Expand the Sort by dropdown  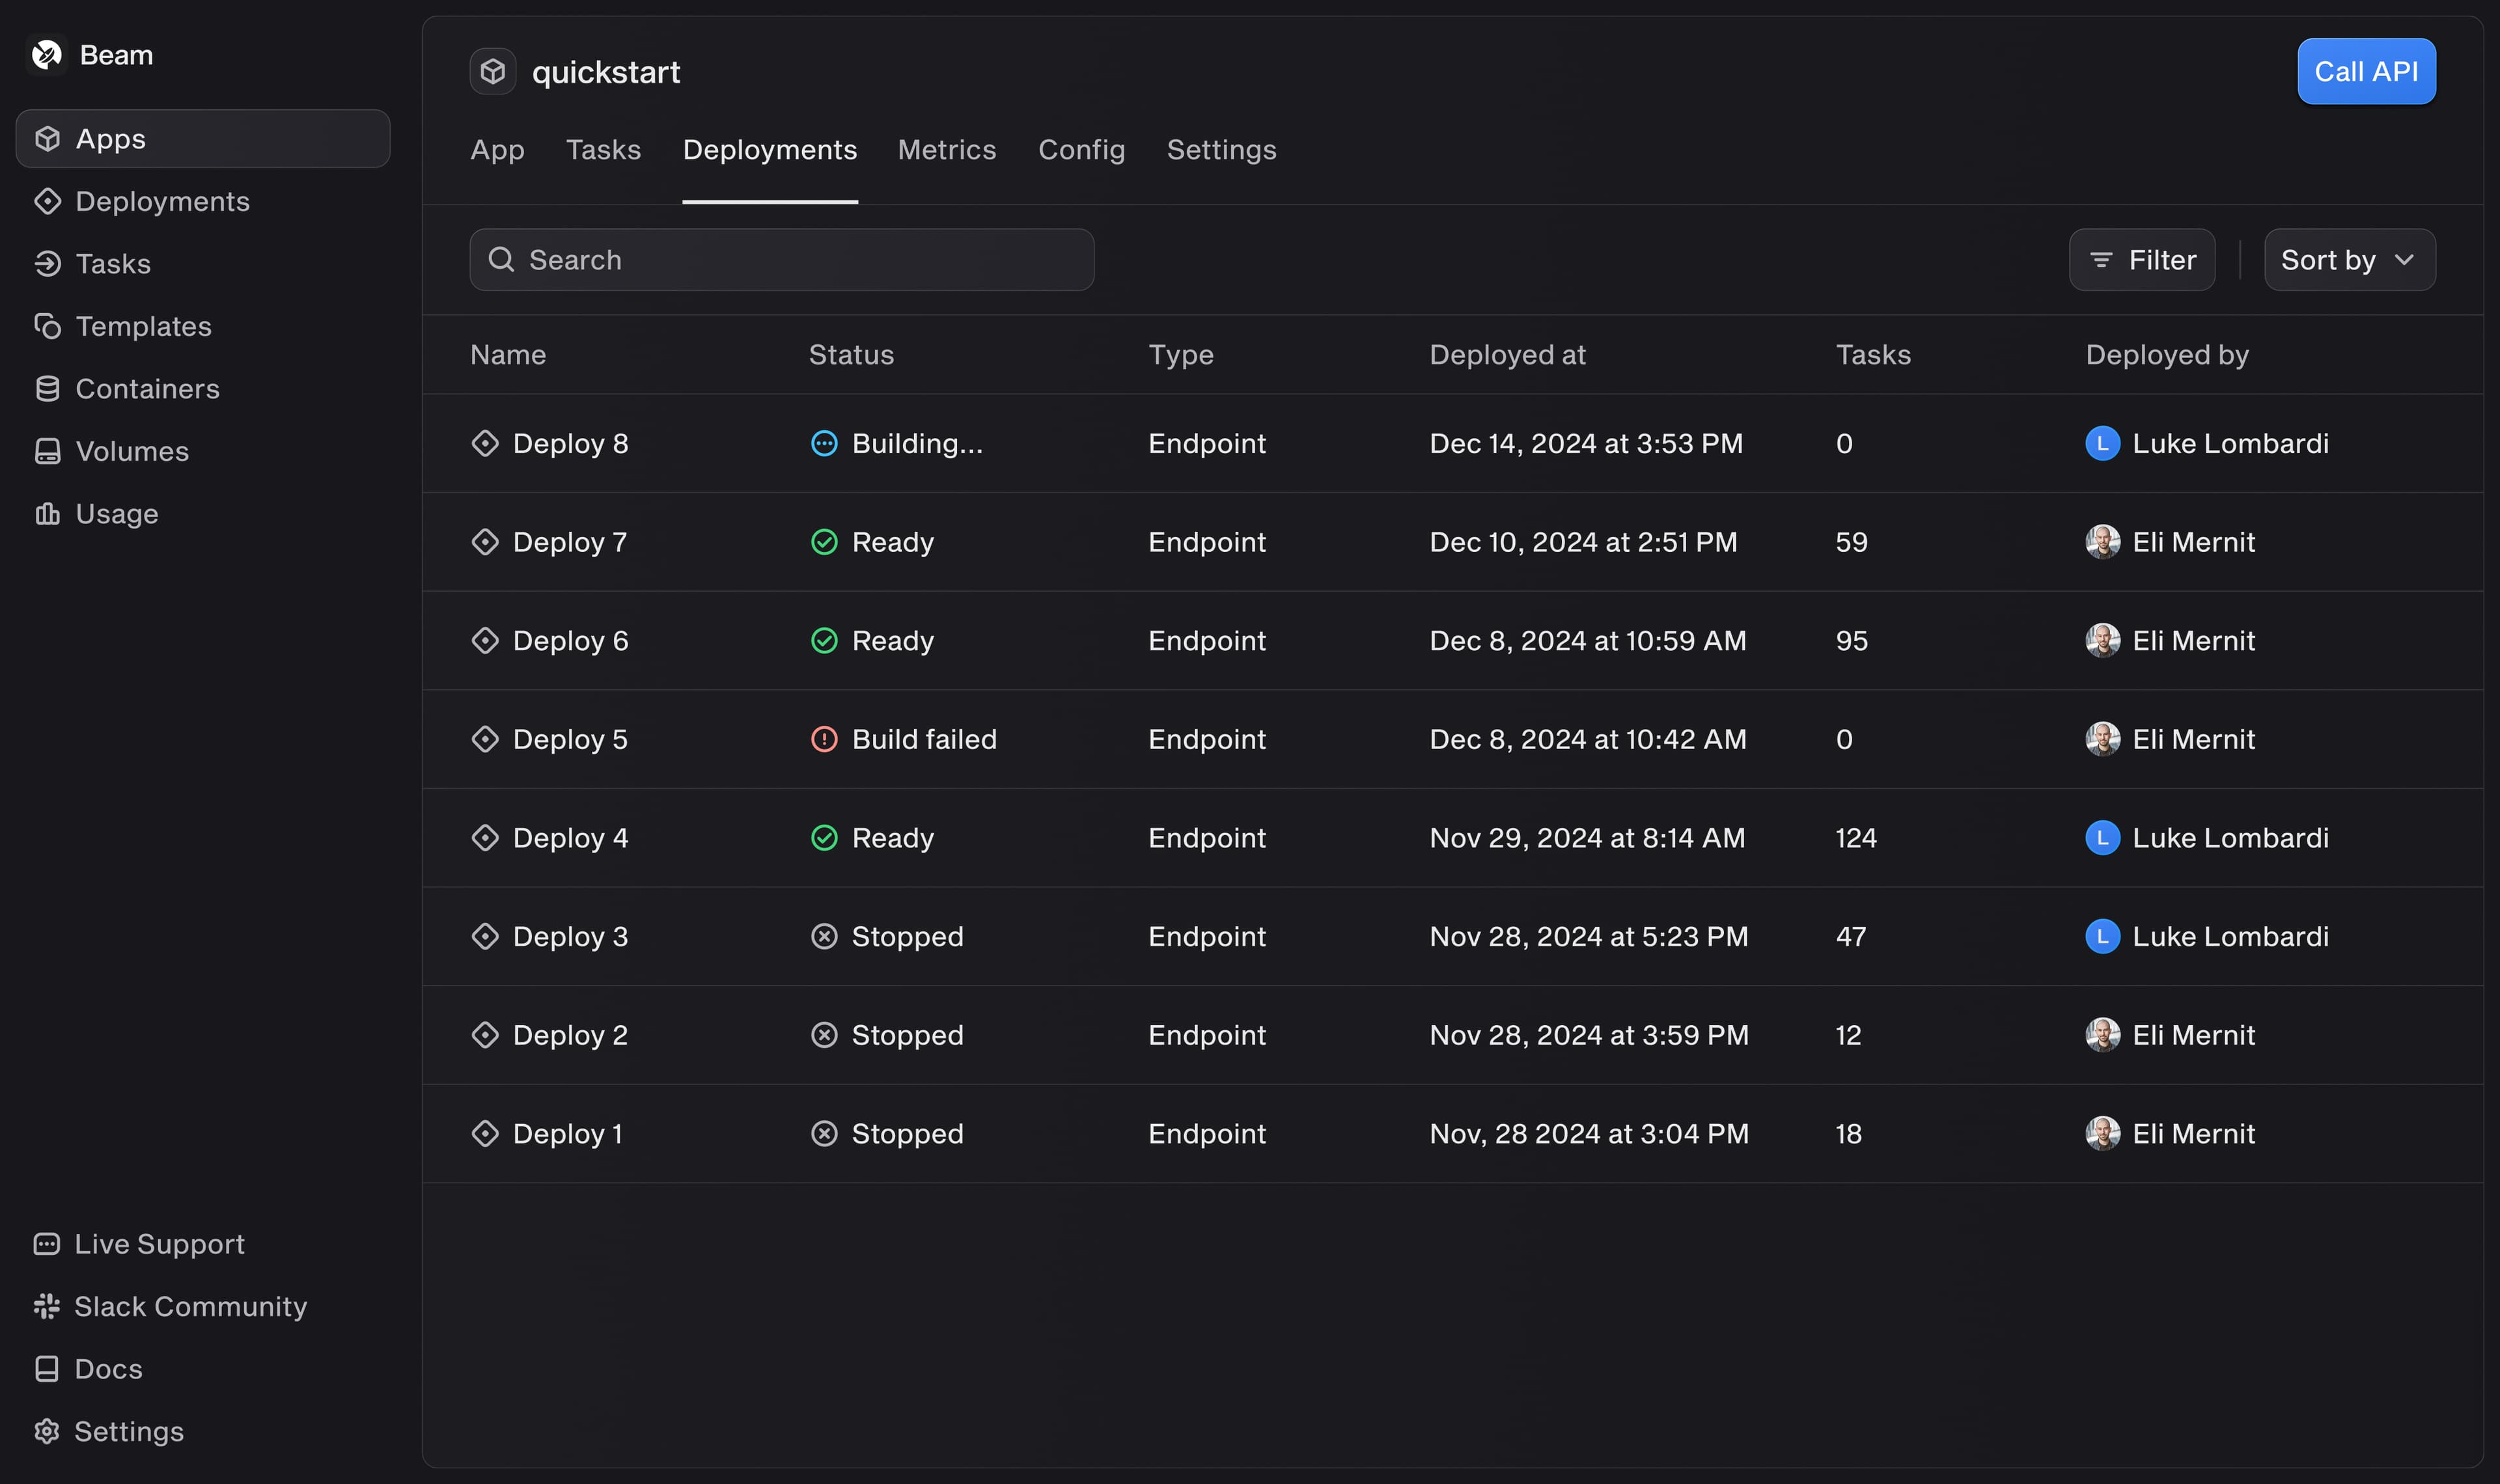pos(2348,260)
